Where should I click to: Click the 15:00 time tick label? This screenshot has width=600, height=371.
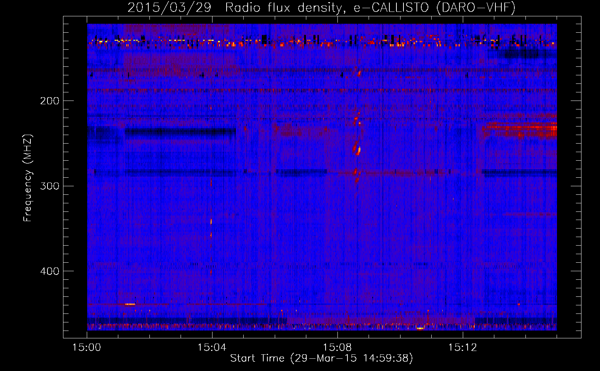point(87,348)
